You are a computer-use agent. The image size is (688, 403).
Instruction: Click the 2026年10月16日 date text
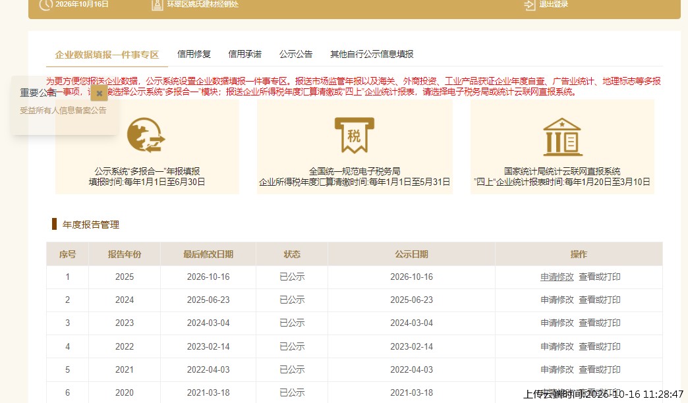tap(82, 5)
